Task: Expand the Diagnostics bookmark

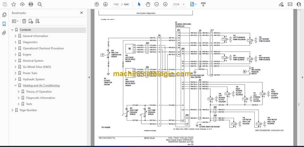Action: 16,42
